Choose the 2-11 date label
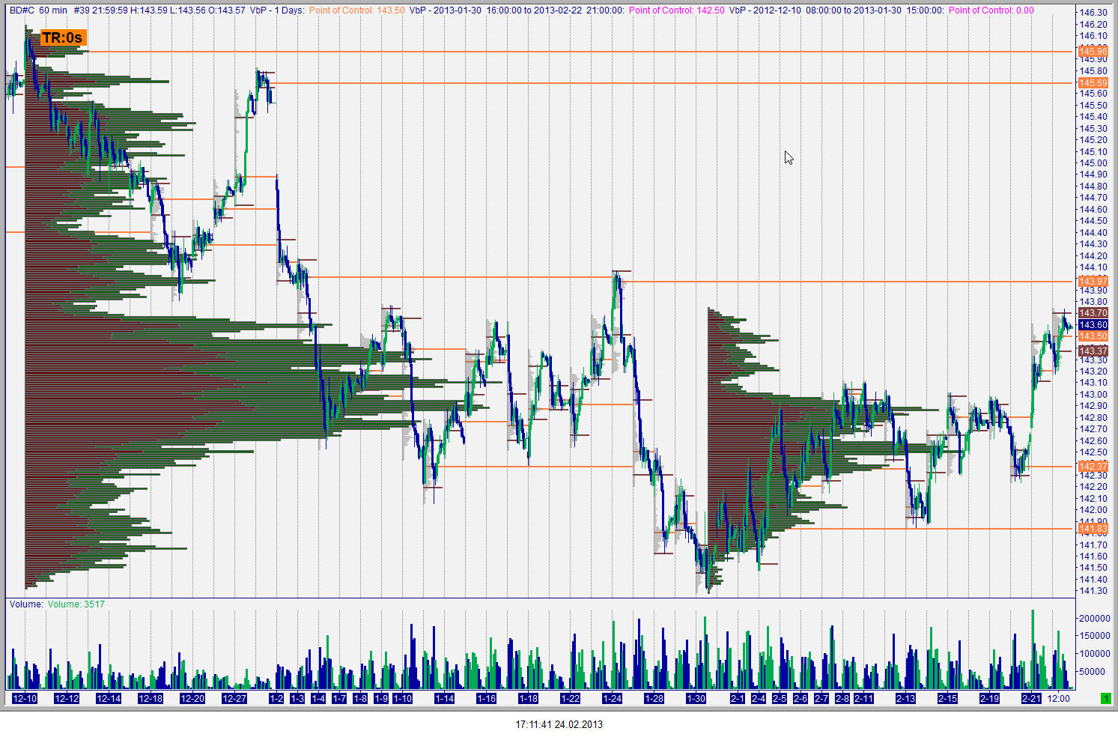 coord(864,698)
